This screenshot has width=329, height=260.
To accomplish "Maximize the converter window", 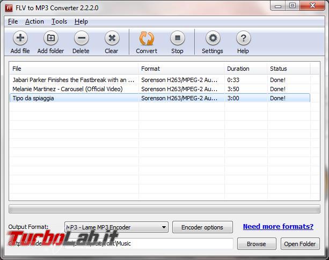I will (x=293, y=6).
